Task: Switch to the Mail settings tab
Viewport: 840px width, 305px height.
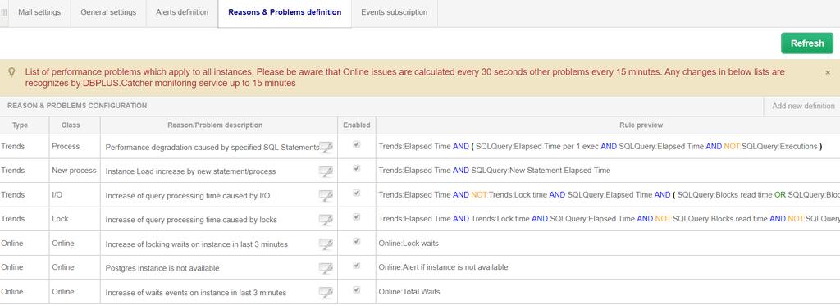Action: (39, 12)
